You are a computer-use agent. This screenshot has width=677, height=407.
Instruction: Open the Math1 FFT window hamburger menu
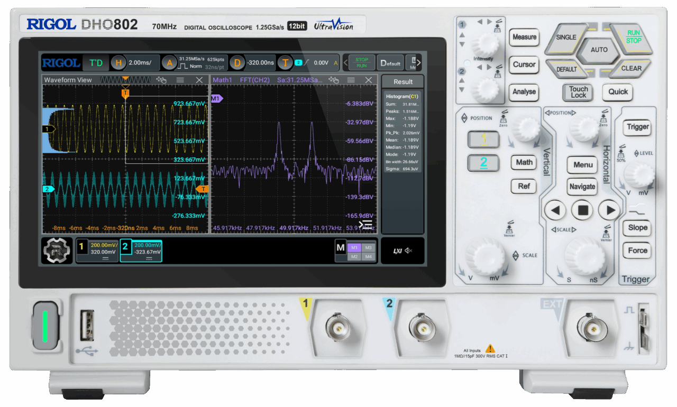click(351, 80)
